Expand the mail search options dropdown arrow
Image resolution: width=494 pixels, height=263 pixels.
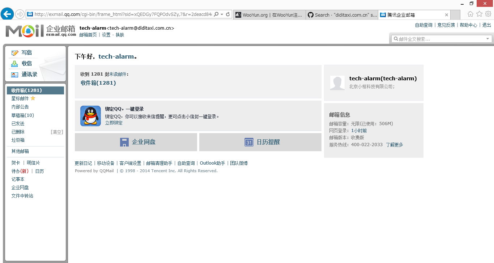point(487,39)
